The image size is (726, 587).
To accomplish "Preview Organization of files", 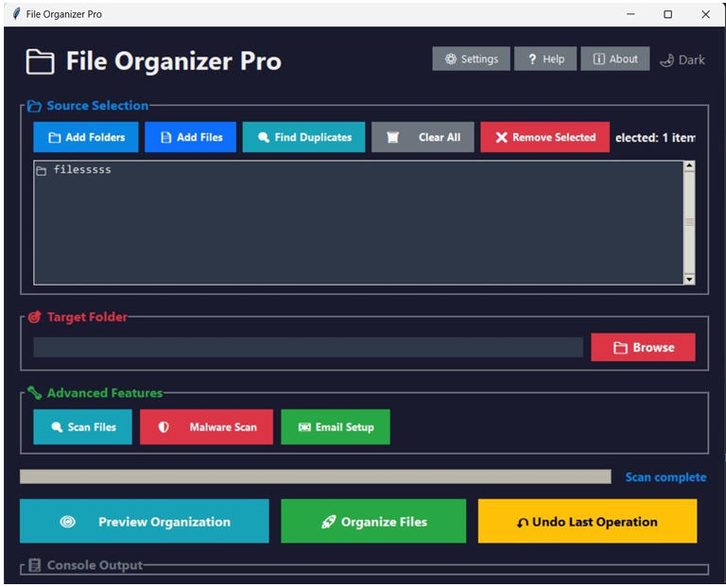I will point(145,521).
